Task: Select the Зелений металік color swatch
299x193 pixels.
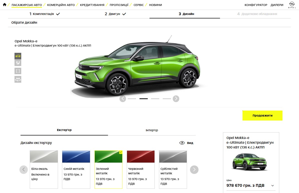Action: point(108,156)
